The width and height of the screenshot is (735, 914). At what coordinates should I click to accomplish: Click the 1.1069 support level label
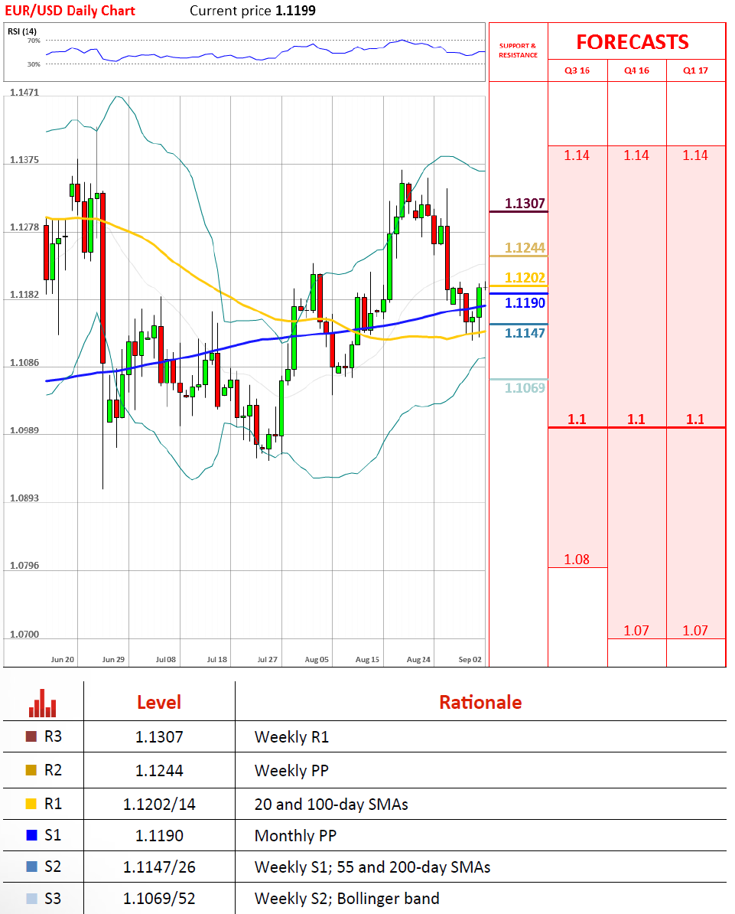[x=525, y=388]
